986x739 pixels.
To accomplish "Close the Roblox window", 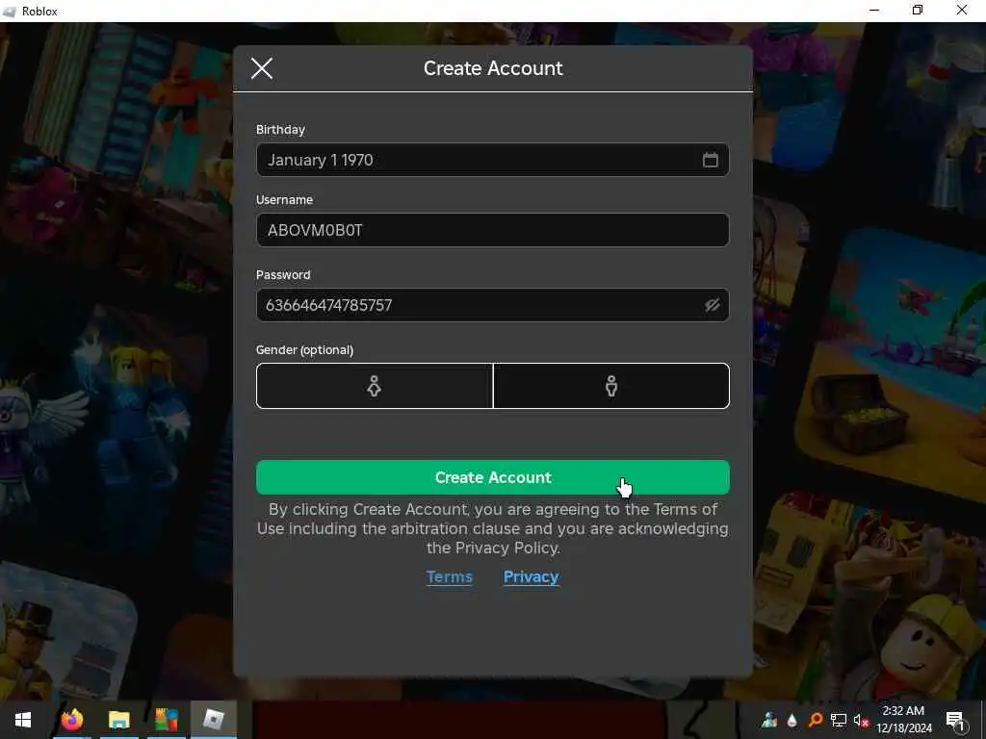I will pyautogui.click(x=962, y=10).
